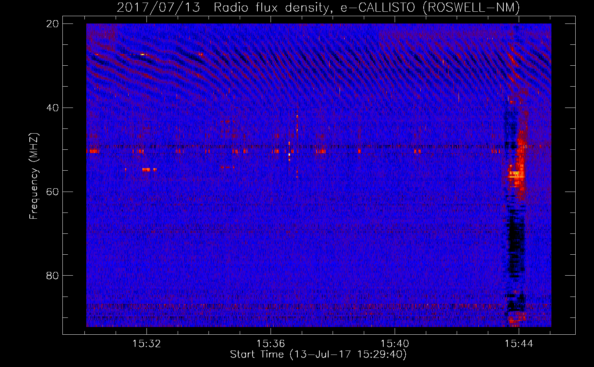Click the '15:40' time tick label
Screen dimensions: 594x367
point(395,344)
